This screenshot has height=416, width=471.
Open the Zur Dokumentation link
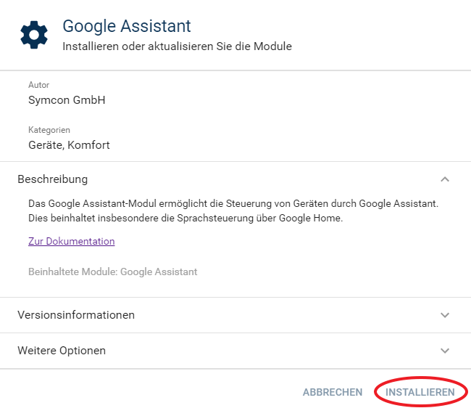(x=71, y=241)
